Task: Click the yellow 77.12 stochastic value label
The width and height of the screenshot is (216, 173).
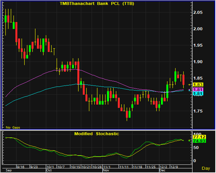Action: tap(199, 137)
